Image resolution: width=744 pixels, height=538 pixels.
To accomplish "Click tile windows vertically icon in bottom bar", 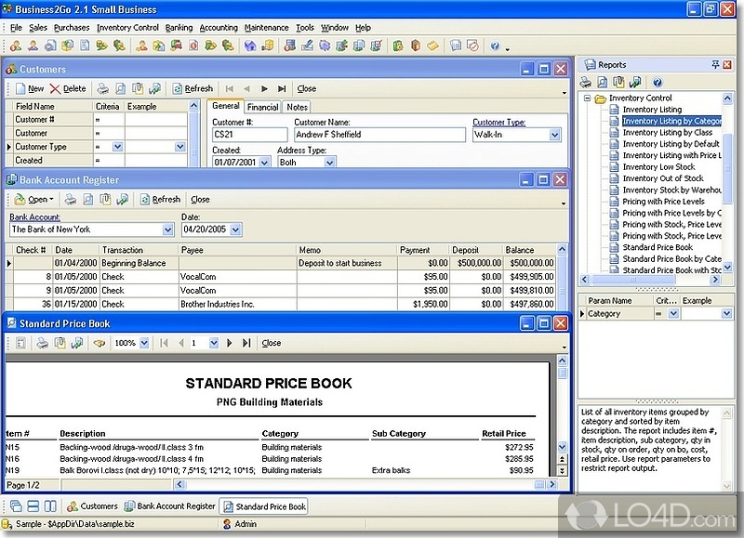I will click(48, 506).
